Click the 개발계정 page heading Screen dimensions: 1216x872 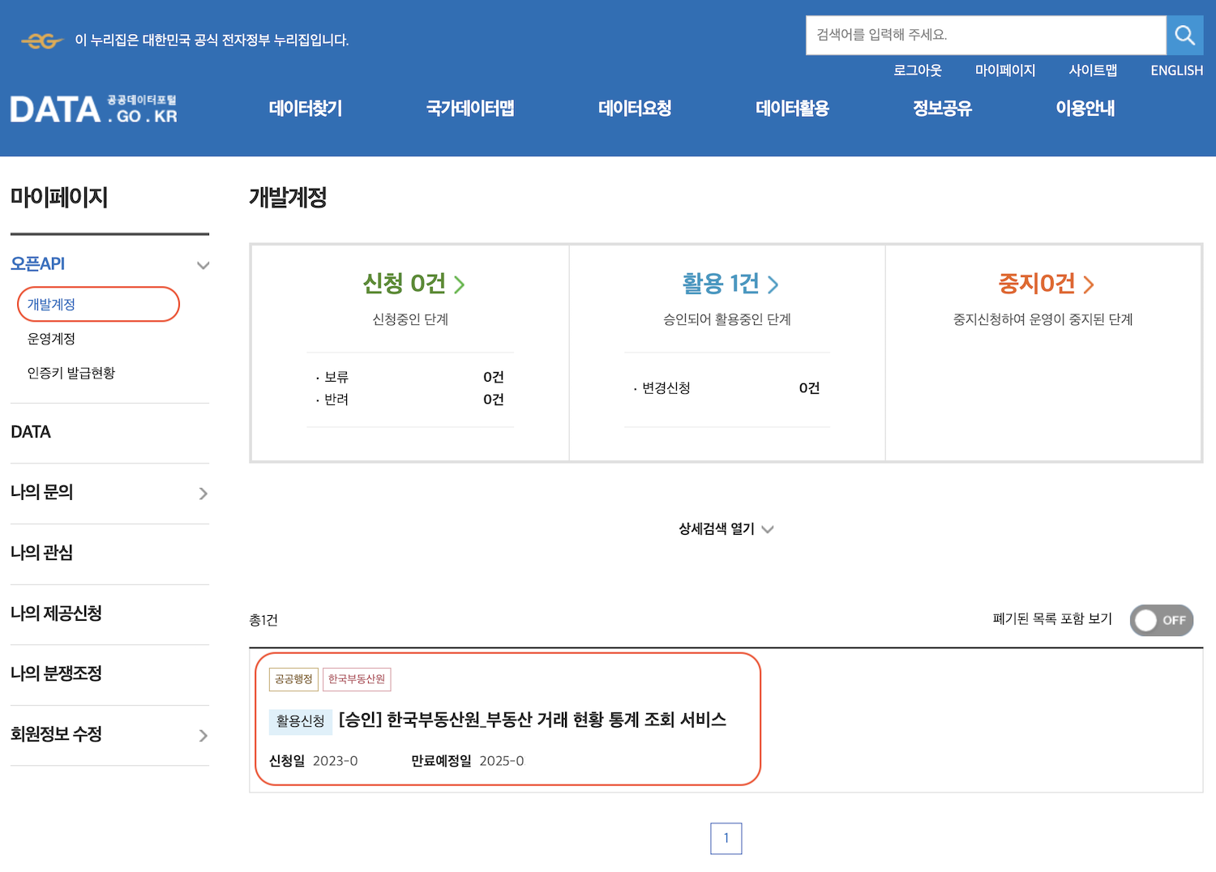tap(288, 197)
